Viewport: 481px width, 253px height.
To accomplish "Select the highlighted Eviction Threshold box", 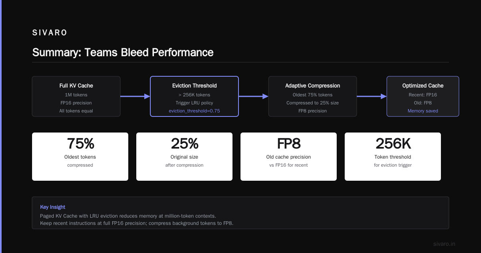I will [194, 96].
